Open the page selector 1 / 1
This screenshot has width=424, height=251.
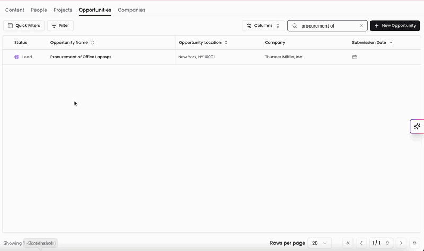[381, 243]
